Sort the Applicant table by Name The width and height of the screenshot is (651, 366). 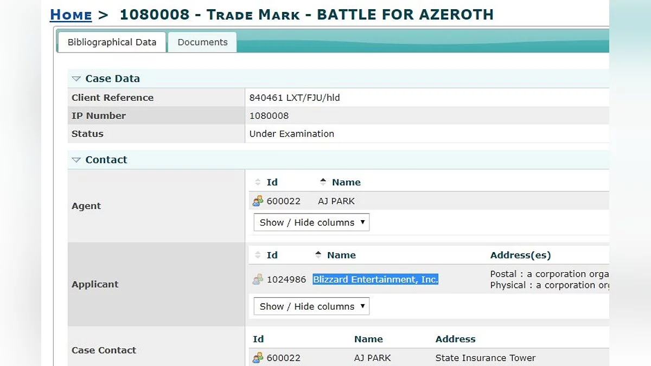click(x=341, y=255)
